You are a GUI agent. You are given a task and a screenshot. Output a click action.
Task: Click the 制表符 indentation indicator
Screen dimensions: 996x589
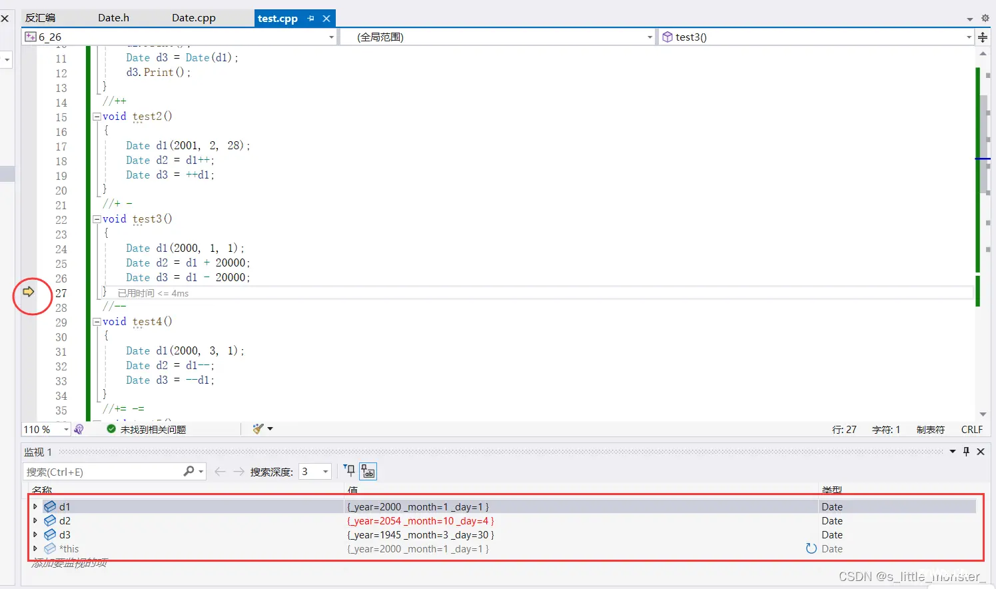coord(930,430)
